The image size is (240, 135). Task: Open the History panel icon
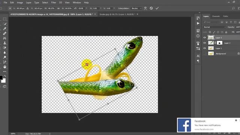click(198, 18)
